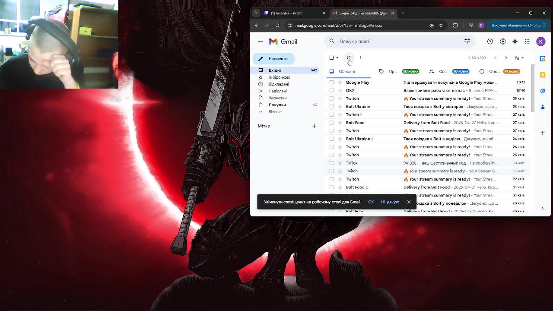Click Доступно оновлення Chrome button
Image resolution: width=553 pixels, height=311 pixels.
pos(518,25)
